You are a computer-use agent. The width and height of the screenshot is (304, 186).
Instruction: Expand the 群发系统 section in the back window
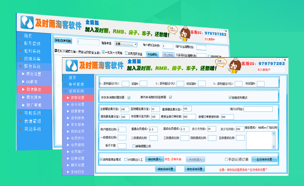click(x=34, y=66)
